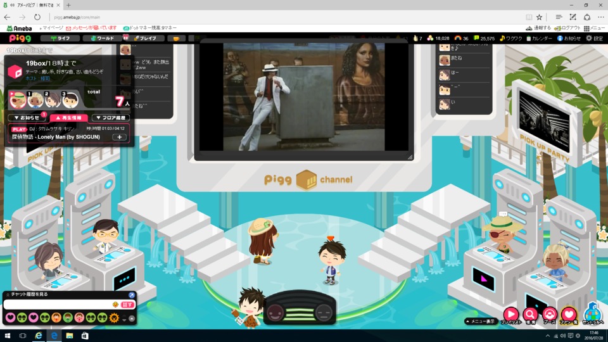This screenshot has height=342, width=608.
Task: Select DJ queue avatar number 2
Action: click(x=53, y=100)
